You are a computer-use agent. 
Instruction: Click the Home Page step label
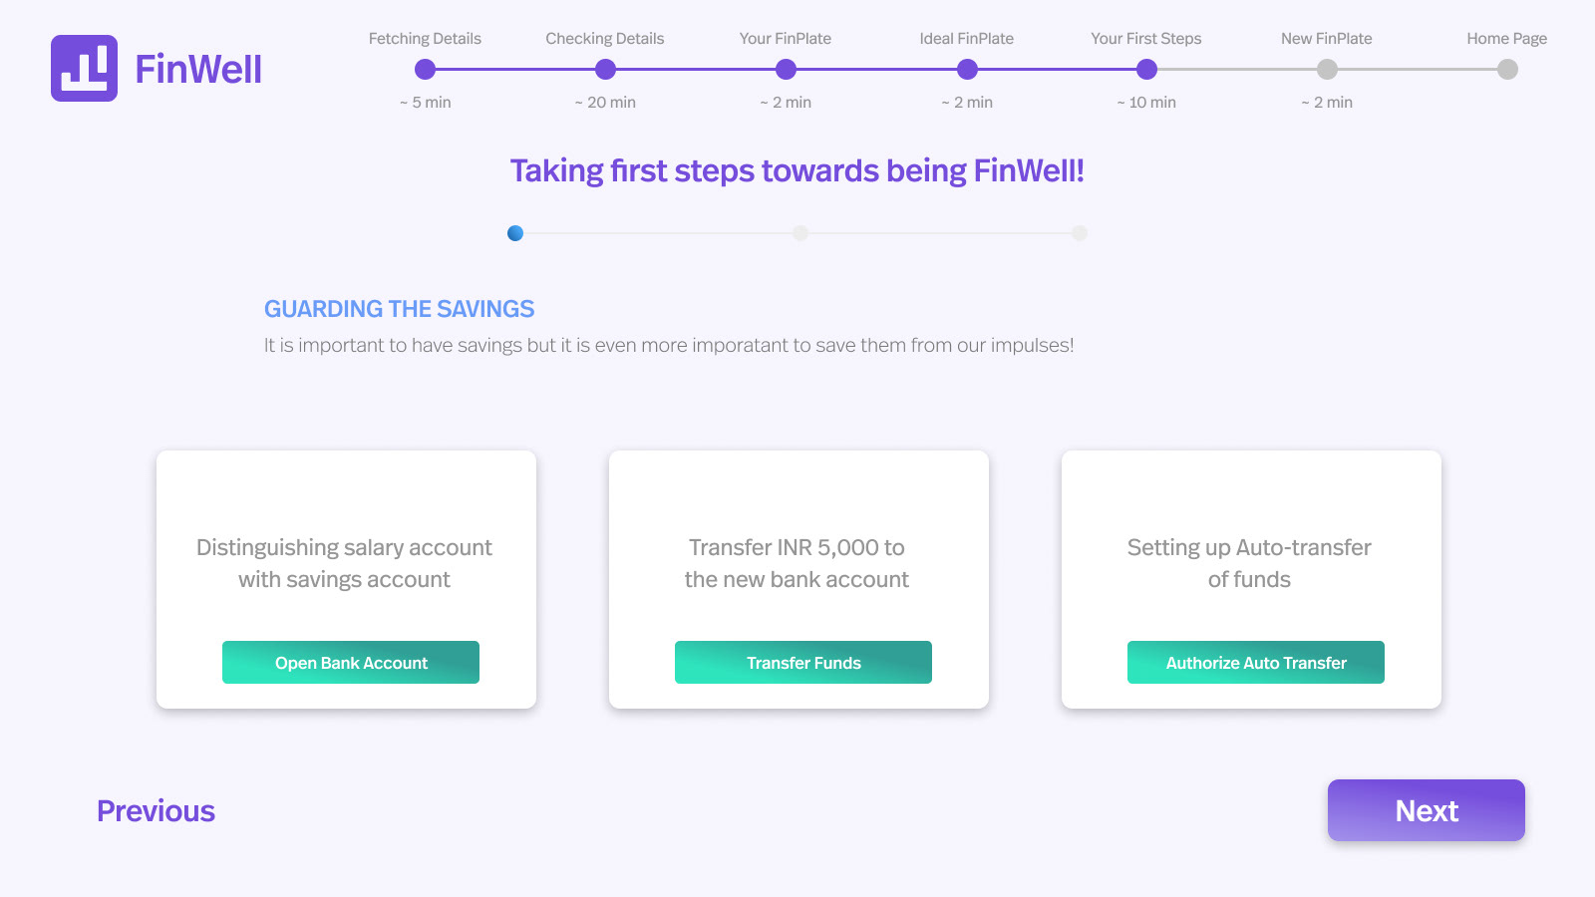click(1507, 39)
